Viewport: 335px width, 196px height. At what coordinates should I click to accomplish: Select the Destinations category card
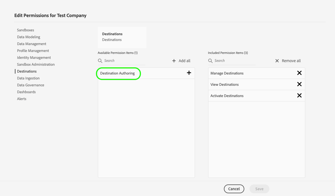point(122,37)
